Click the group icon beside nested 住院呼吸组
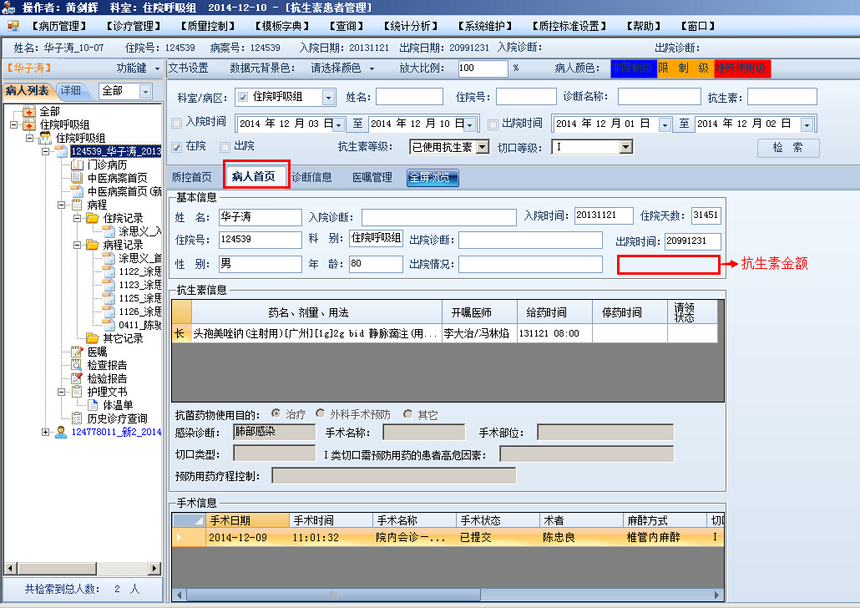 pos(45,139)
